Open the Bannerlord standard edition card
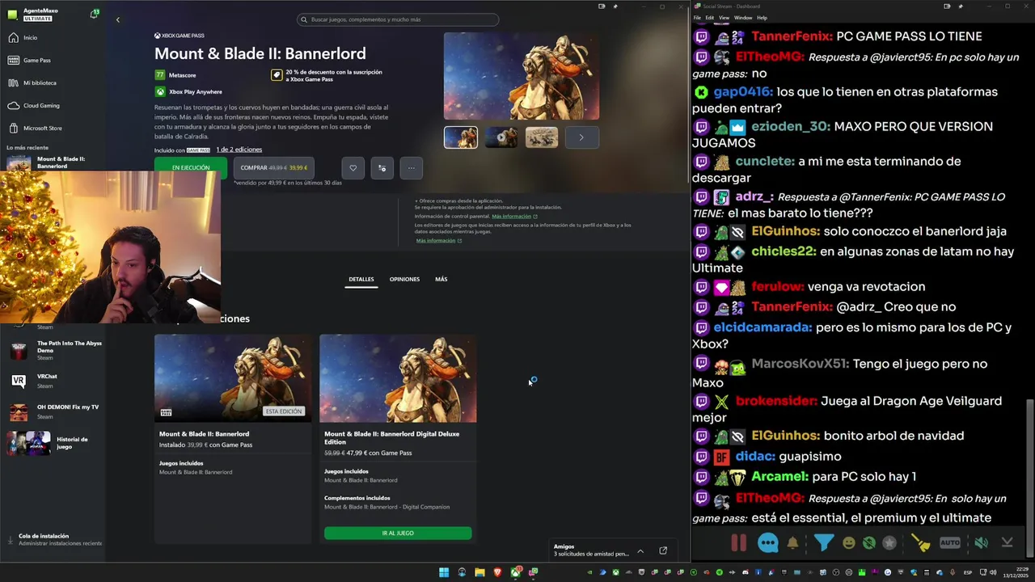 click(233, 438)
